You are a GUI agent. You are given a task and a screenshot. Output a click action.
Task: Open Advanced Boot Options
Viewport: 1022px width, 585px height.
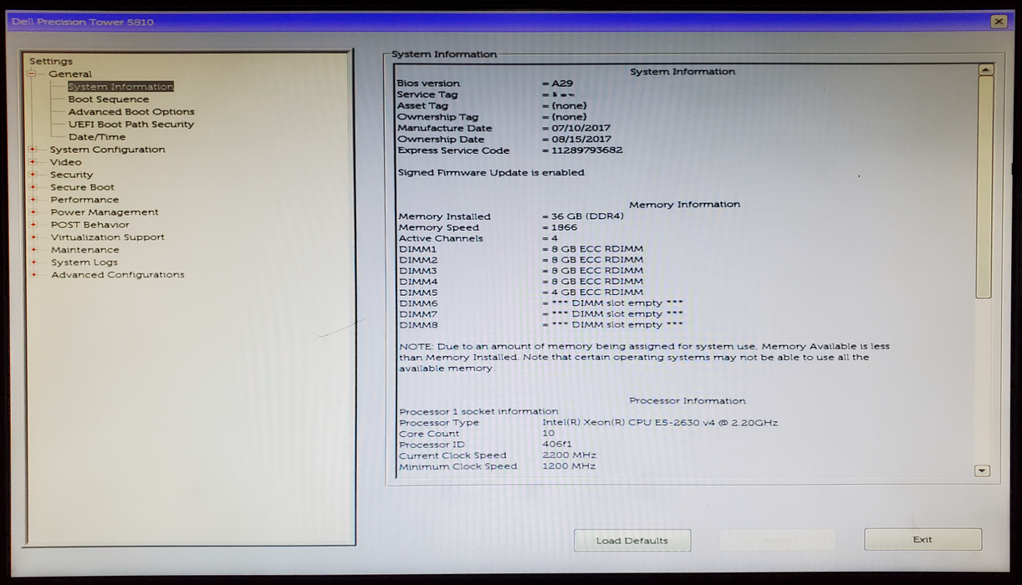pyautogui.click(x=131, y=112)
